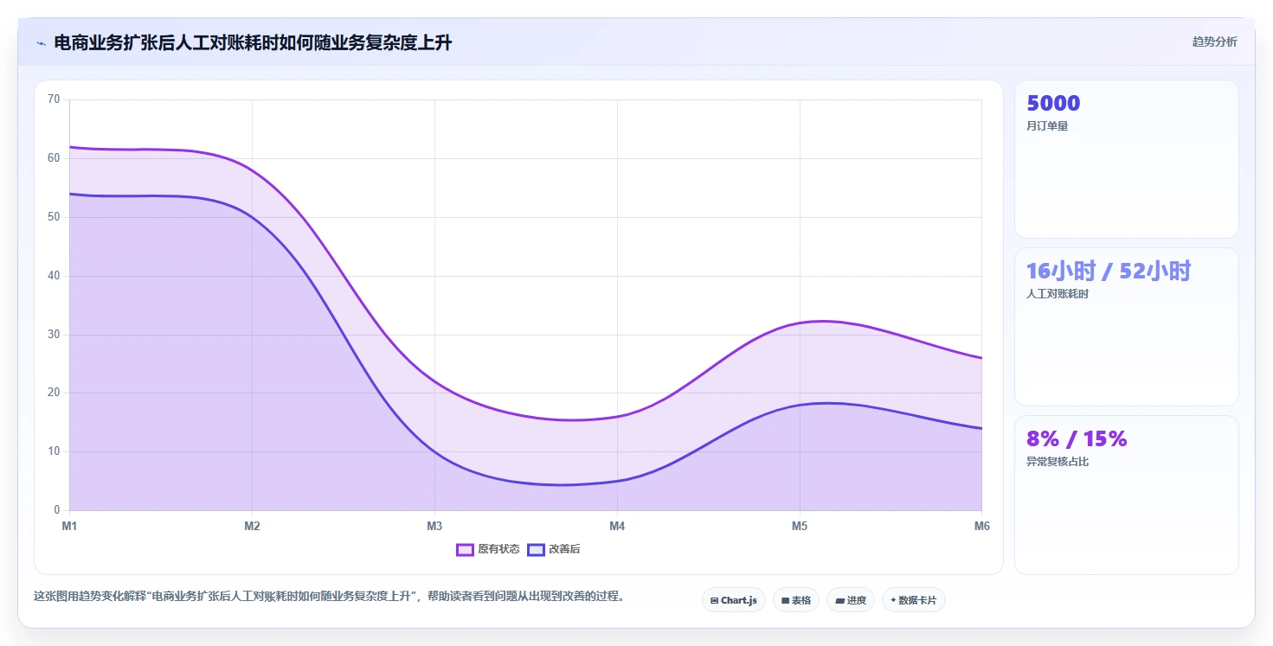The width and height of the screenshot is (1273, 646).
Task: Click the 60 y-axis tick label
Action: tap(54, 158)
